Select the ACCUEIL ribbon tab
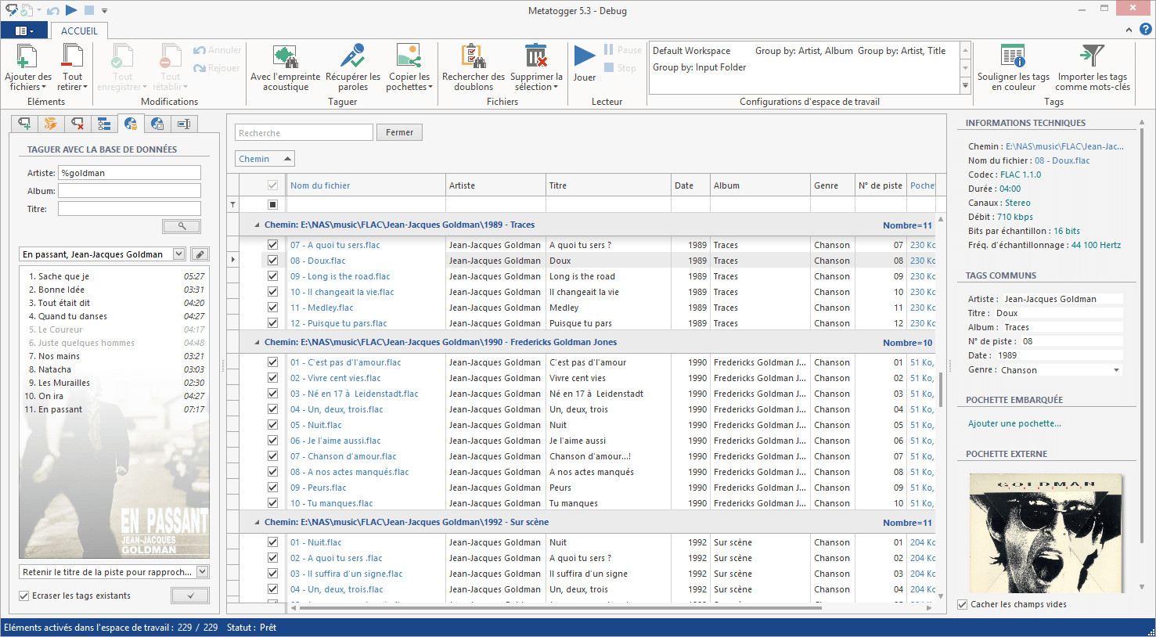 coord(79,31)
